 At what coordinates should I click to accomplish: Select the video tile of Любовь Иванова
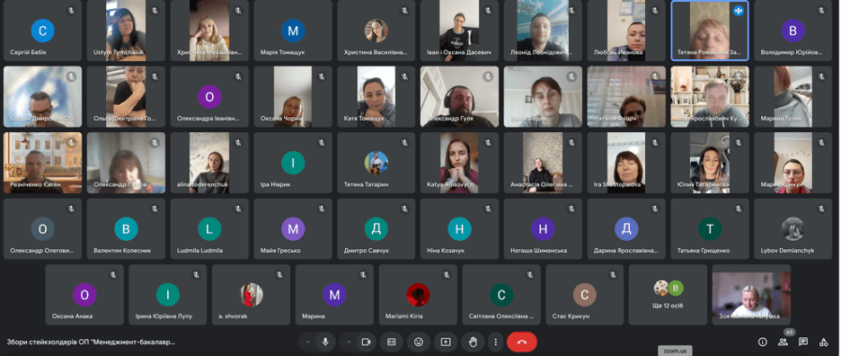[x=626, y=31]
